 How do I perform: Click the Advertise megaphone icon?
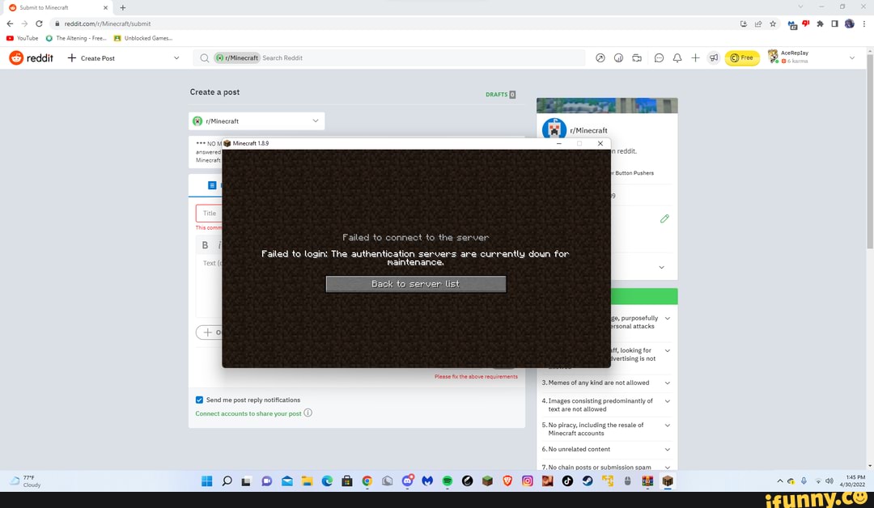(x=713, y=58)
